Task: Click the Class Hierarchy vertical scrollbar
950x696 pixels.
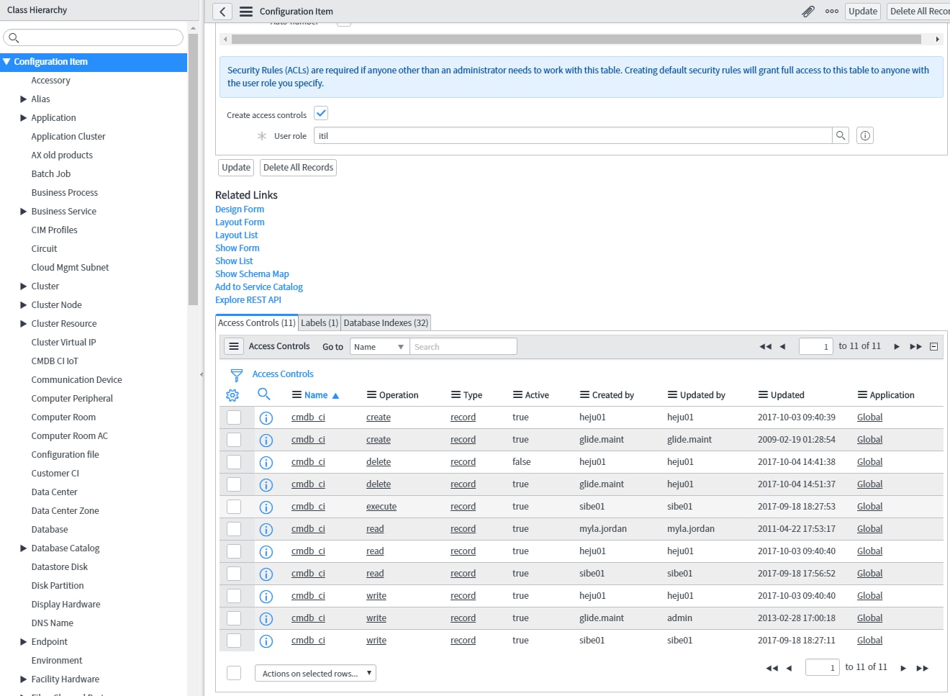Action: pyautogui.click(x=193, y=169)
